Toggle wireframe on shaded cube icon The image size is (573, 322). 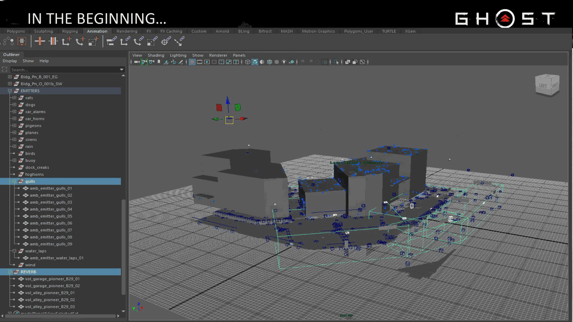point(269,62)
